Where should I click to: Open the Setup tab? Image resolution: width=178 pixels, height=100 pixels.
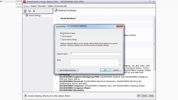click(26, 6)
